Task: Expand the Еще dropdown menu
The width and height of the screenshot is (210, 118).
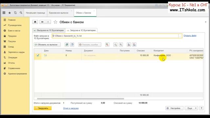Action: (x=191, y=108)
